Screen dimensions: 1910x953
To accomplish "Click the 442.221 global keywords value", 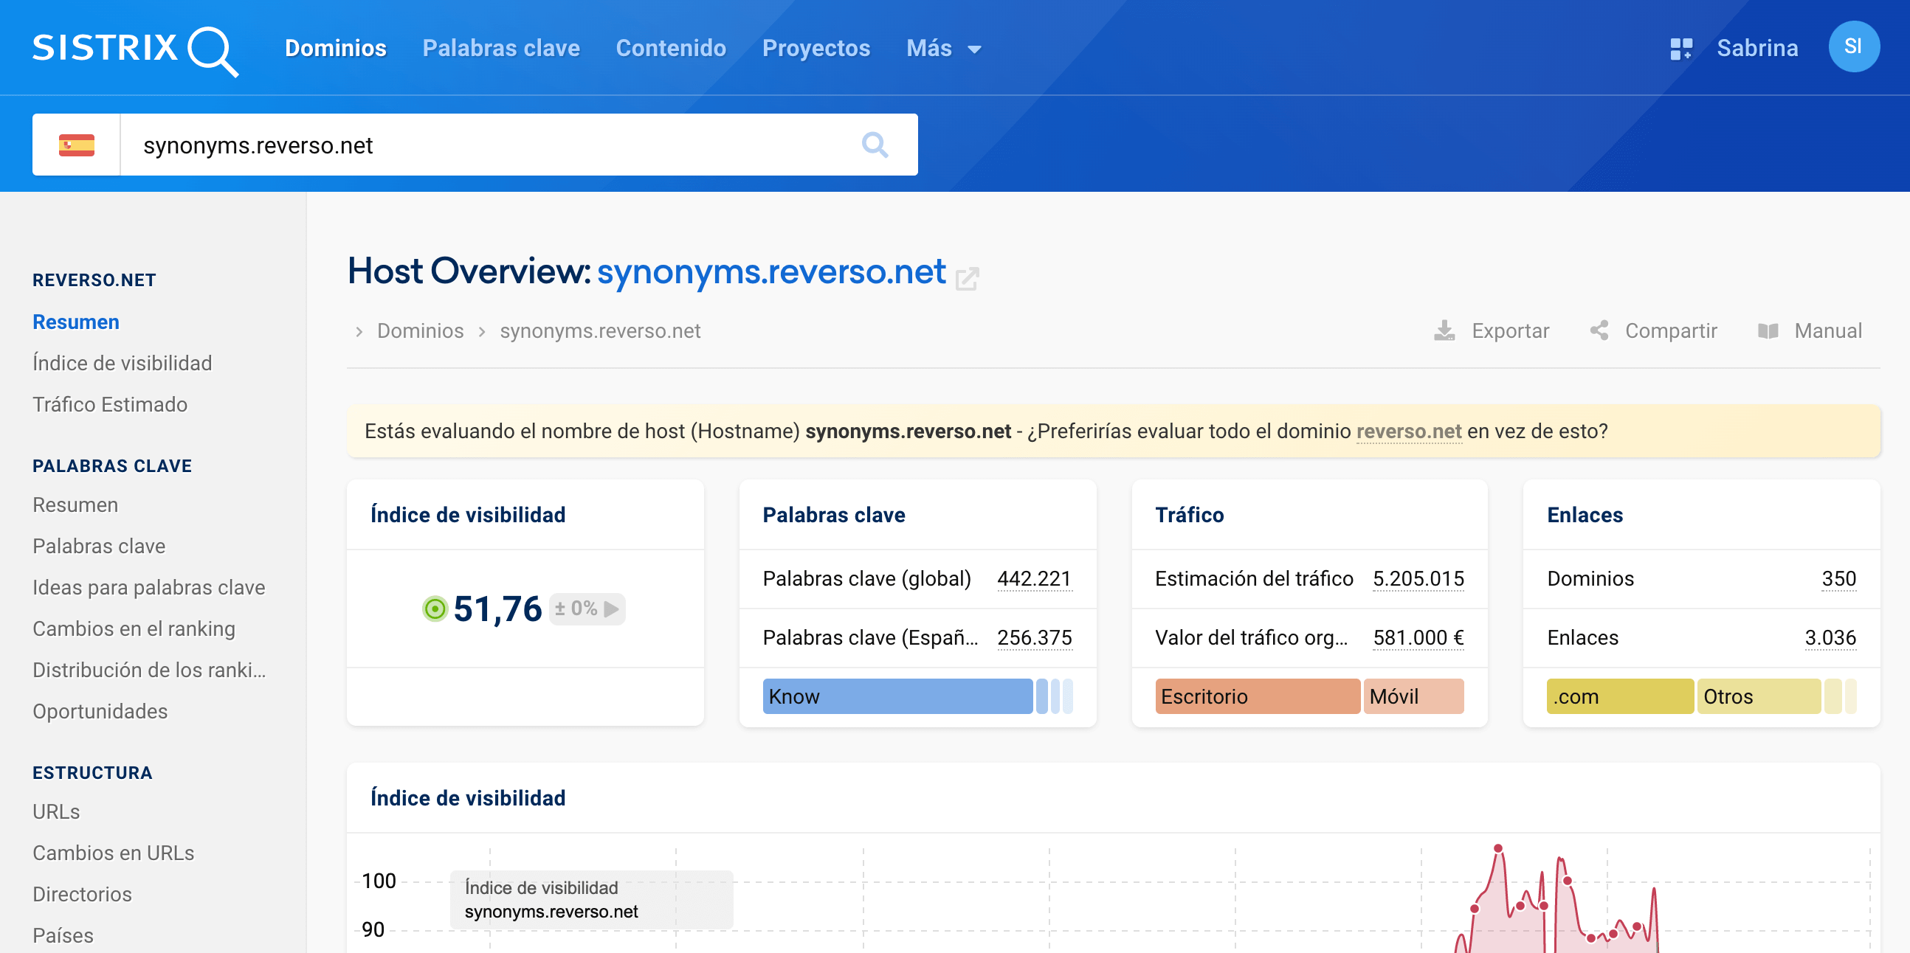I will [1033, 578].
